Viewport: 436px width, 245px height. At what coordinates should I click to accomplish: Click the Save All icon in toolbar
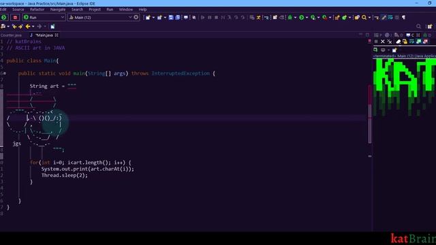tap(178, 18)
